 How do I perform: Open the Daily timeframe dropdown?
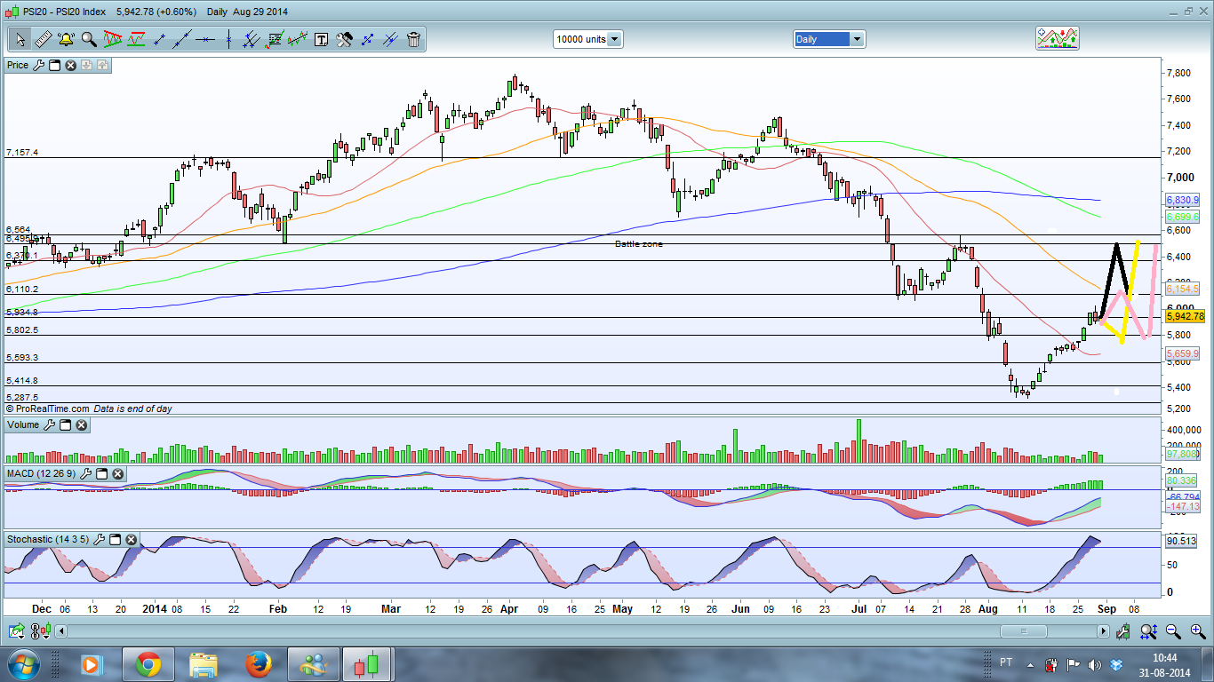[x=829, y=39]
